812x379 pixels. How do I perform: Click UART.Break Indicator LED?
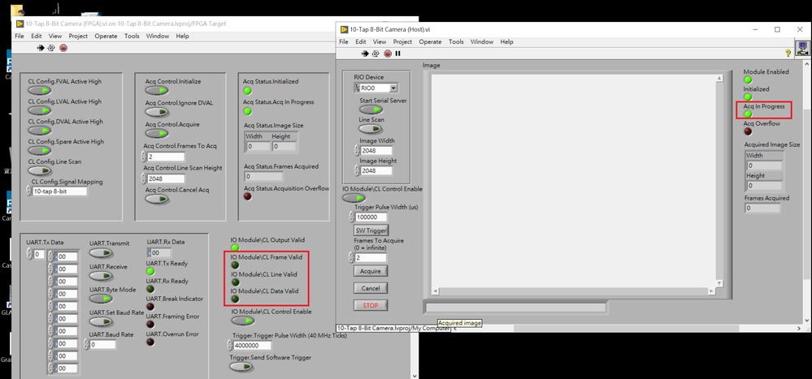coord(150,307)
